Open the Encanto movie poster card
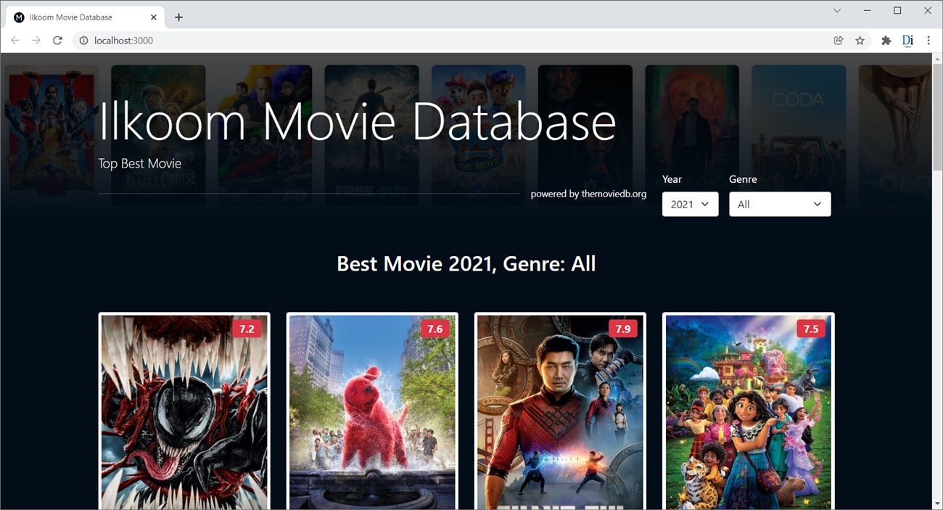 (748, 411)
